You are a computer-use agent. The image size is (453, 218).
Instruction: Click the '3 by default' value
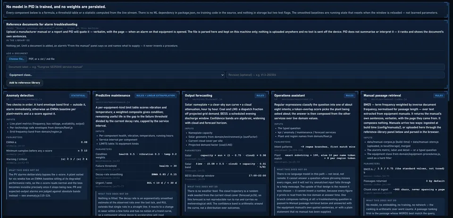click(435, 181)
